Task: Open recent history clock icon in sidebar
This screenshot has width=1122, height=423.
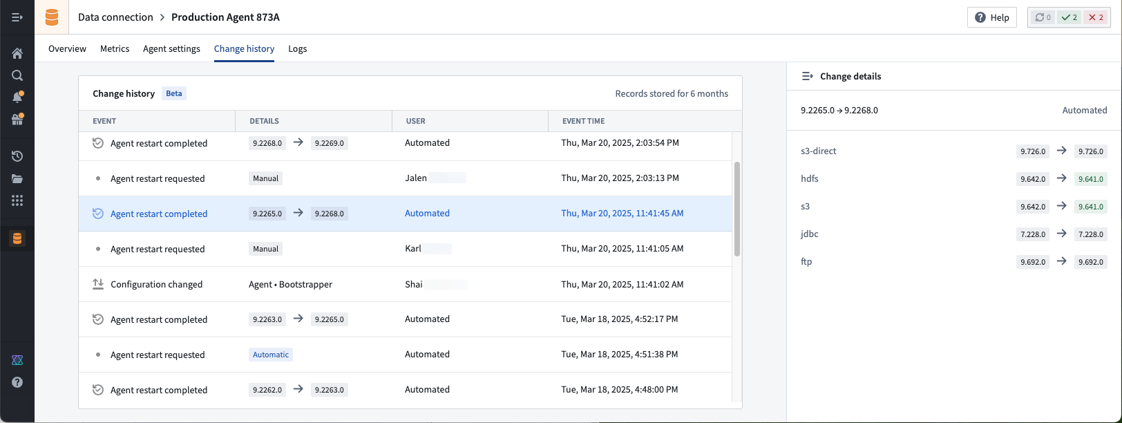Action: 17,156
